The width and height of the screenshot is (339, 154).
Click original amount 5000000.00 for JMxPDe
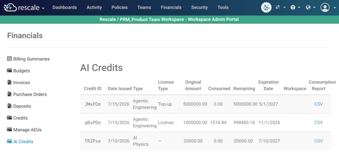tap(195, 104)
